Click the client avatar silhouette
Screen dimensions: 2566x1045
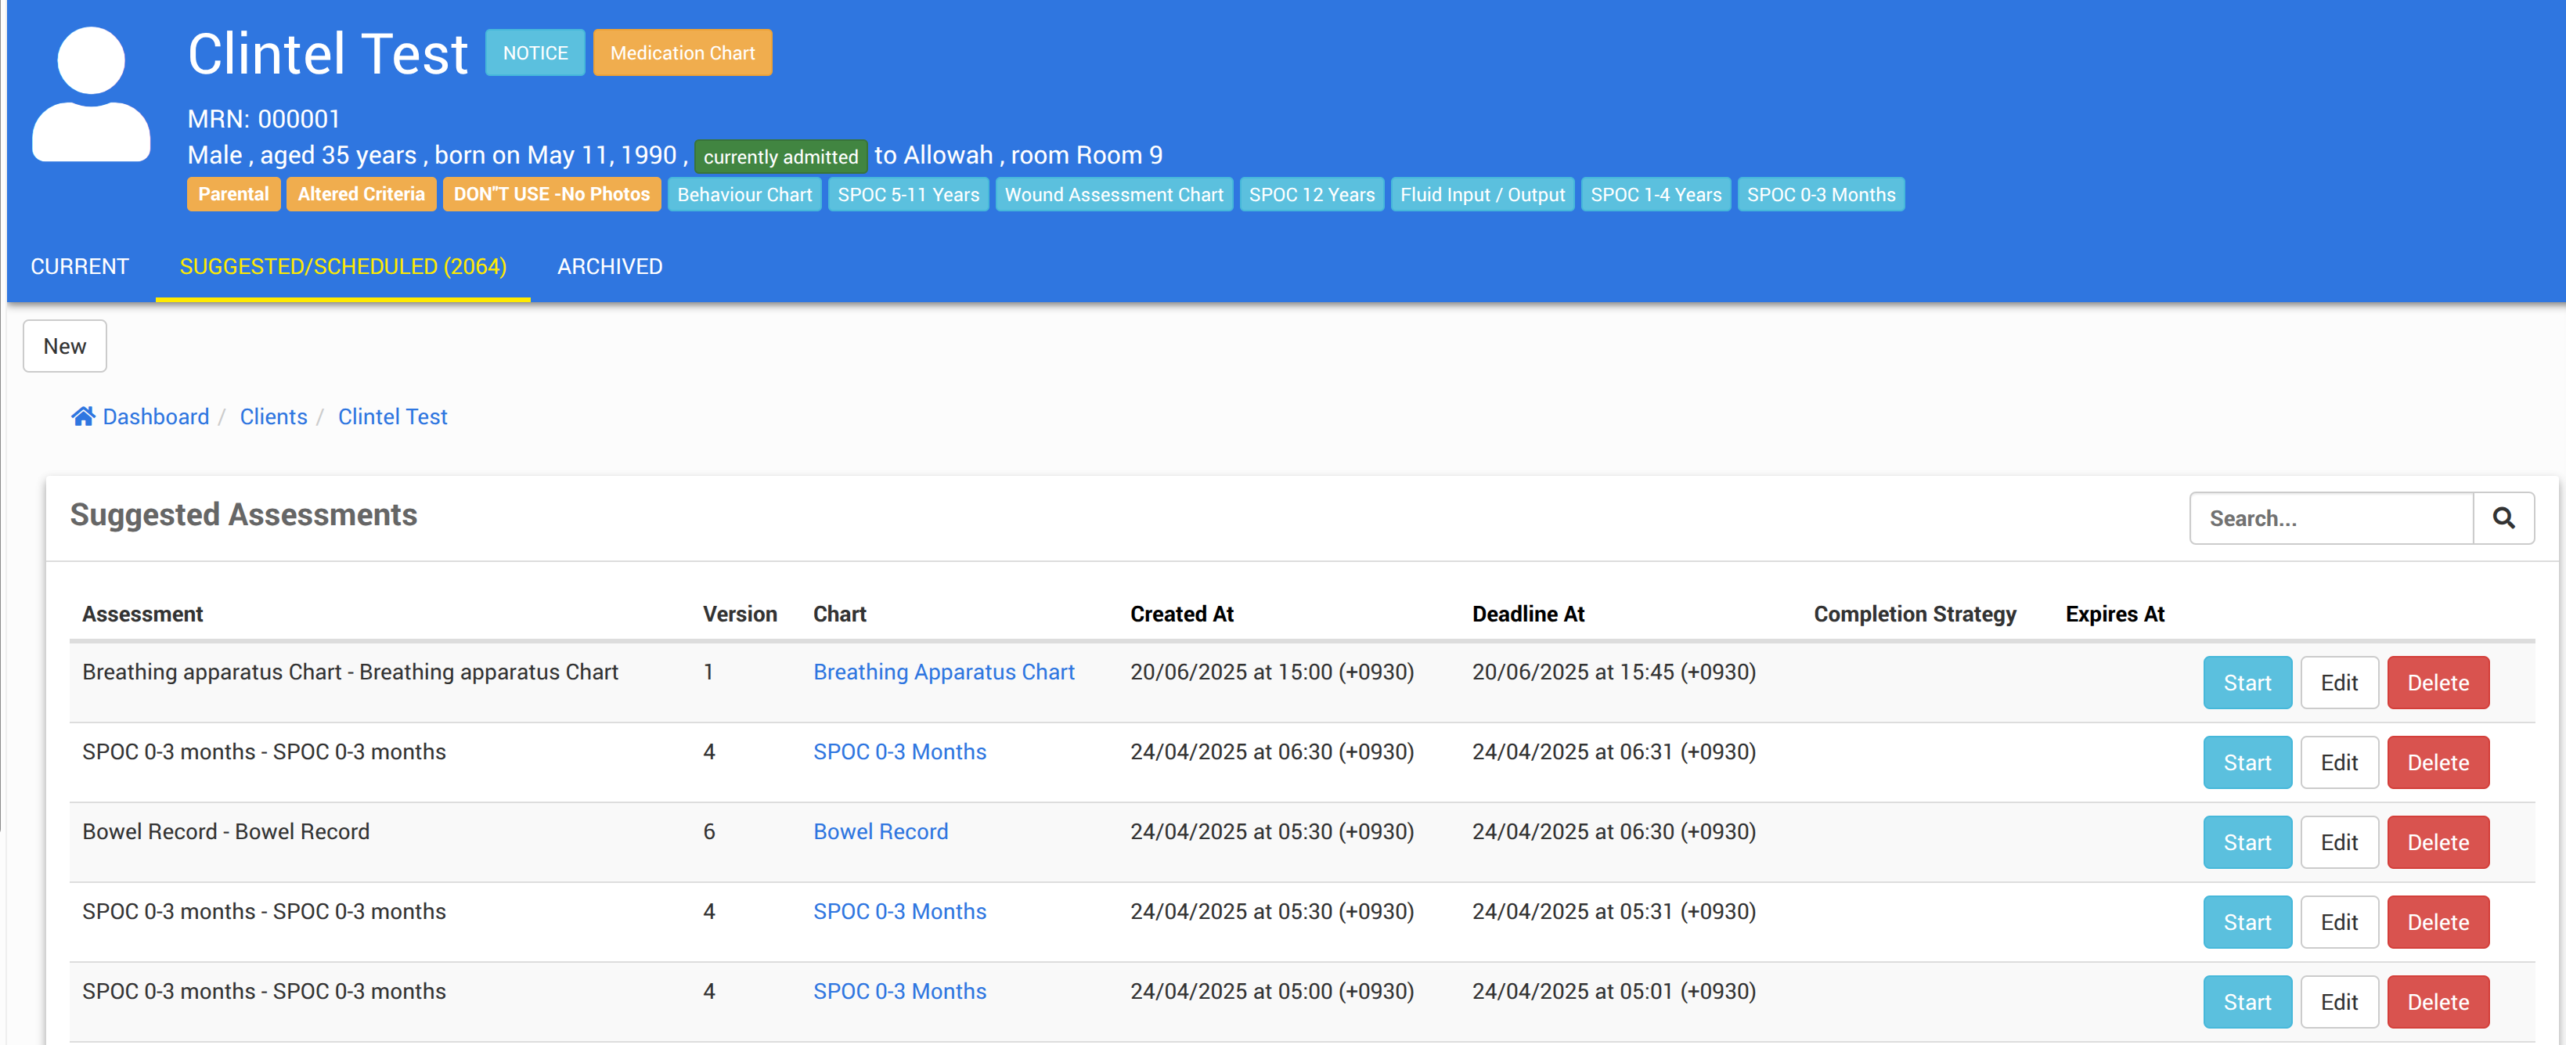91,95
